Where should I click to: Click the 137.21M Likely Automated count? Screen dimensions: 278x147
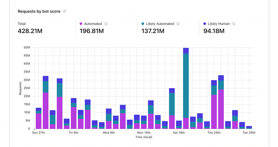(153, 31)
